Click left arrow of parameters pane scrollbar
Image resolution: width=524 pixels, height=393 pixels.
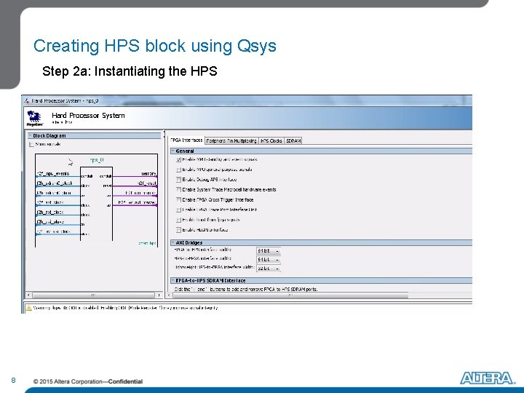(x=169, y=295)
